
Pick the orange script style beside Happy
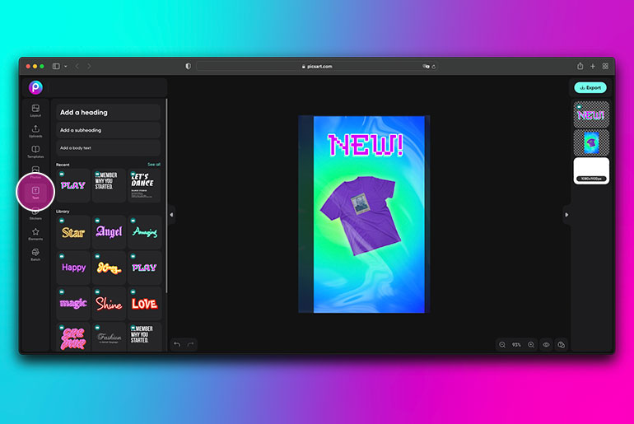click(x=109, y=268)
